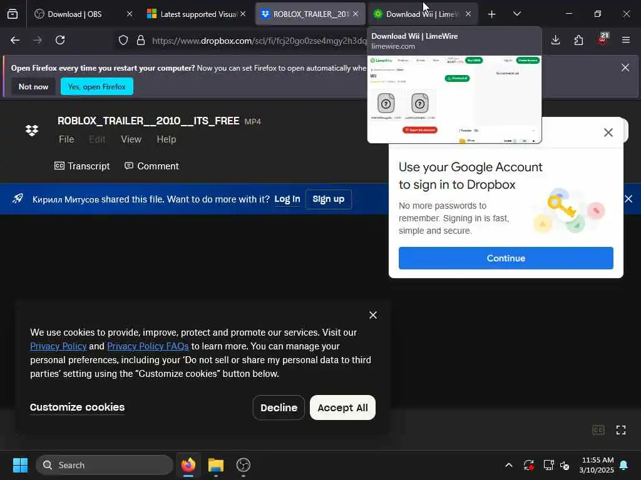This screenshot has width=641, height=480.
Task: Click the muted volume tray icon
Action: point(565,465)
